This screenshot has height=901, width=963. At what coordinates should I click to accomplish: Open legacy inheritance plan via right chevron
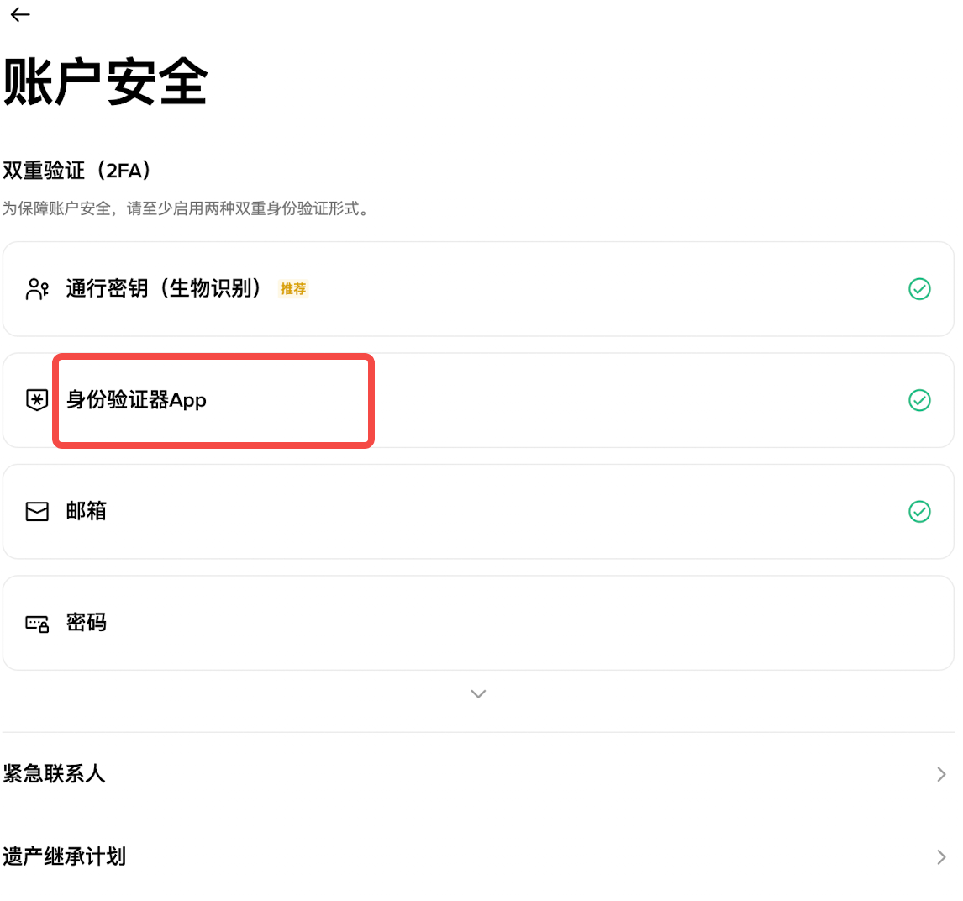[941, 857]
